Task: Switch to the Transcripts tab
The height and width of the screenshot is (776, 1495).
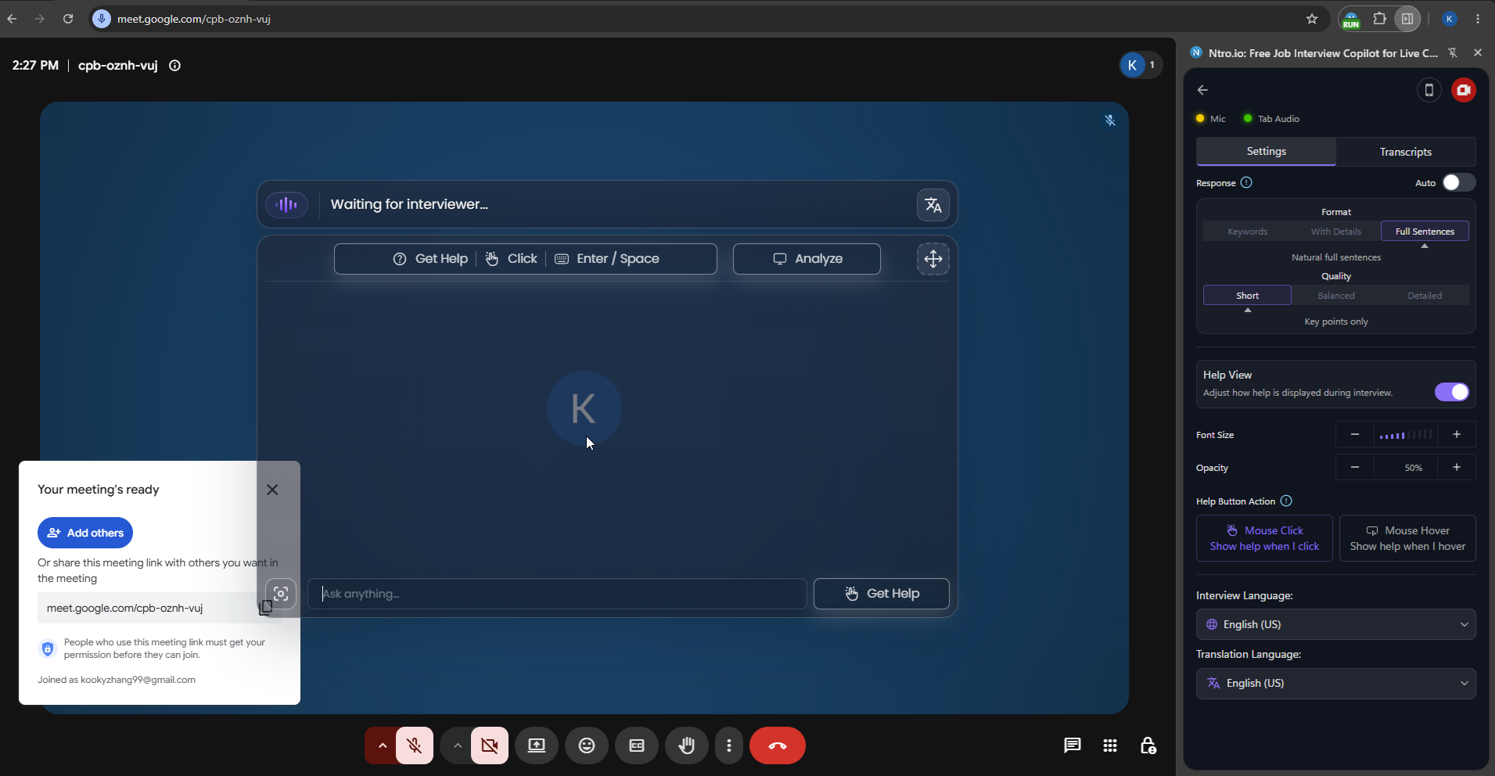Action: pos(1406,152)
